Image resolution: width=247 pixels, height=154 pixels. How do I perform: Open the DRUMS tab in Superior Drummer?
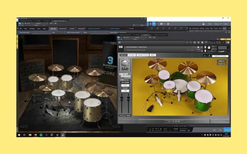[x=53, y=29]
